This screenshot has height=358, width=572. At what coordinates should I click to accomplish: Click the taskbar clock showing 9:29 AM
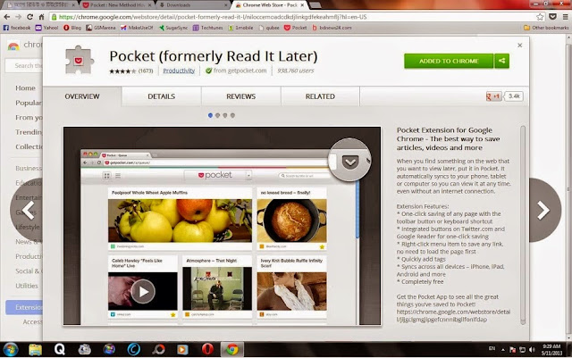point(551,350)
